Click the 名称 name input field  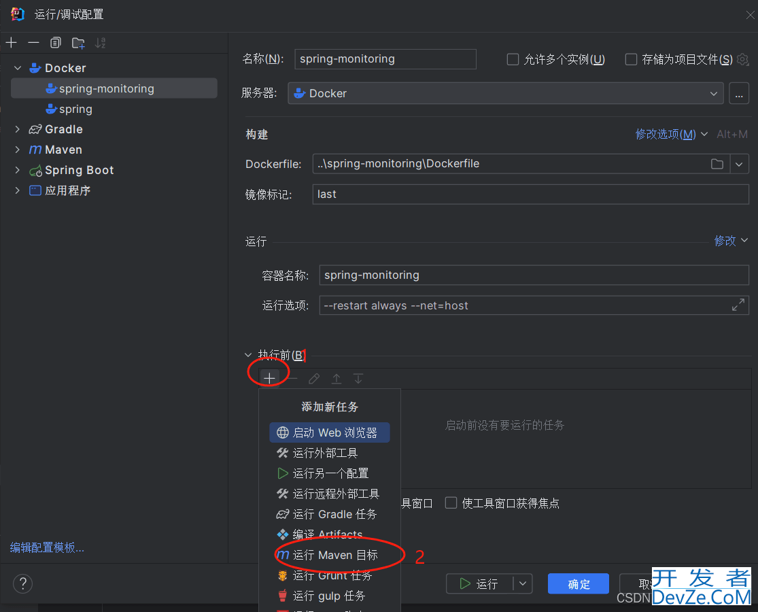click(x=385, y=59)
